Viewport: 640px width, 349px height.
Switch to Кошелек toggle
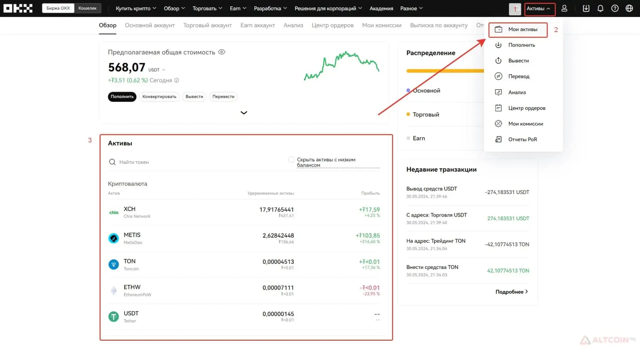click(x=87, y=8)
